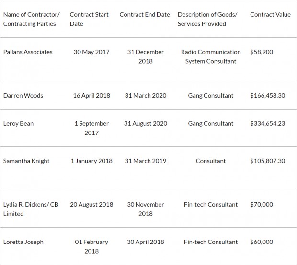Click Description of Goods/Services Provided header
Viewport: 297px width, 265px height.
(x=207, y=19)
